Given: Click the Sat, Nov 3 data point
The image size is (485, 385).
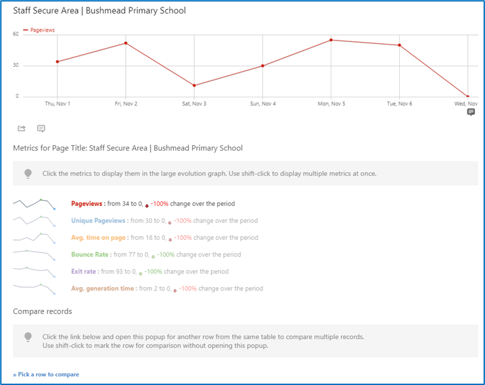Looking at the screenshot, I should [x=194, y=86].
